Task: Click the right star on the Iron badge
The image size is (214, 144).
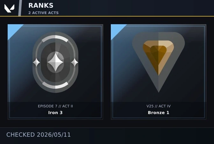Action: pyautogui.click(x=75, y=62)
